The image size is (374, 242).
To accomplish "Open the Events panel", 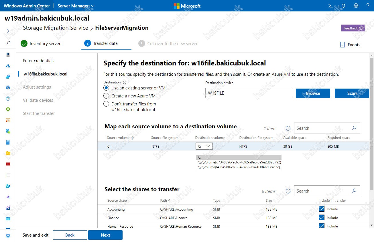I will [x=350, y=45].
